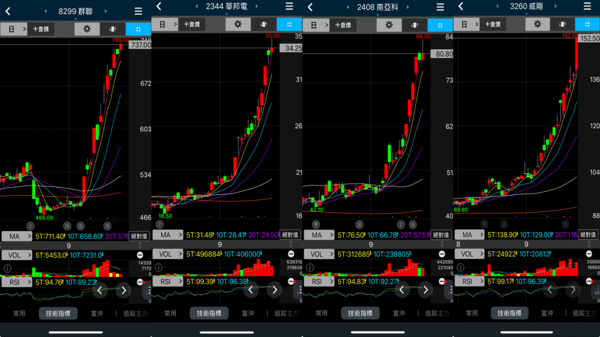Viewport: 600px width, 337px height.
Task: Click candlestick style icon in 8299 群聯 panel
Action: click(112, 29)
